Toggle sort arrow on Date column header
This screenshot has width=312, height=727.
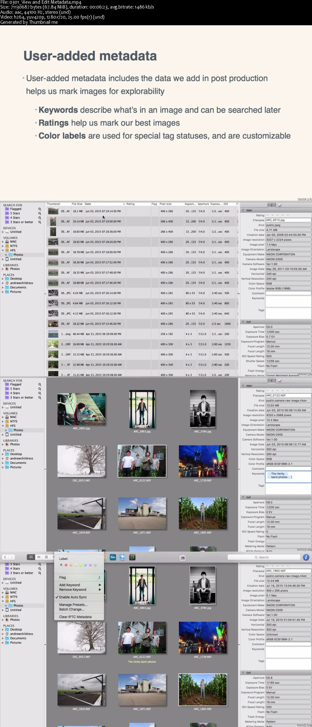coord(124,204)
